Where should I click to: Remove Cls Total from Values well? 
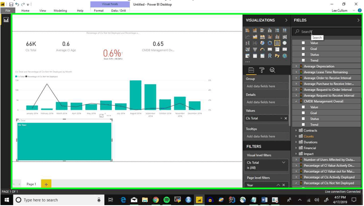(x=286, y=119)
